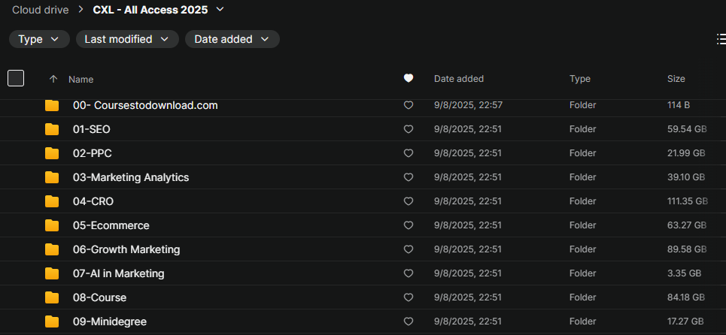Click the 01-SEO folder icon
726x335 pixels.
pyautogui.click(x=52, y=129)
